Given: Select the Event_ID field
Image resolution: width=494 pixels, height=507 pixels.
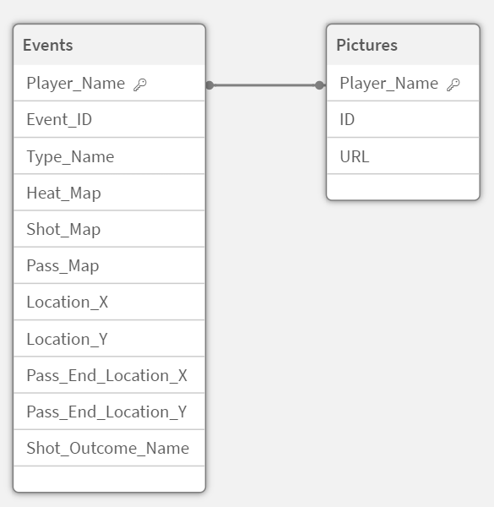Looking at the screenshot, I should click(x=109, y=120).
